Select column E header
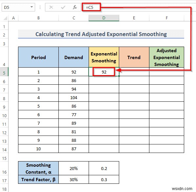This screenshot has height=192, width=196. [134, 18]
